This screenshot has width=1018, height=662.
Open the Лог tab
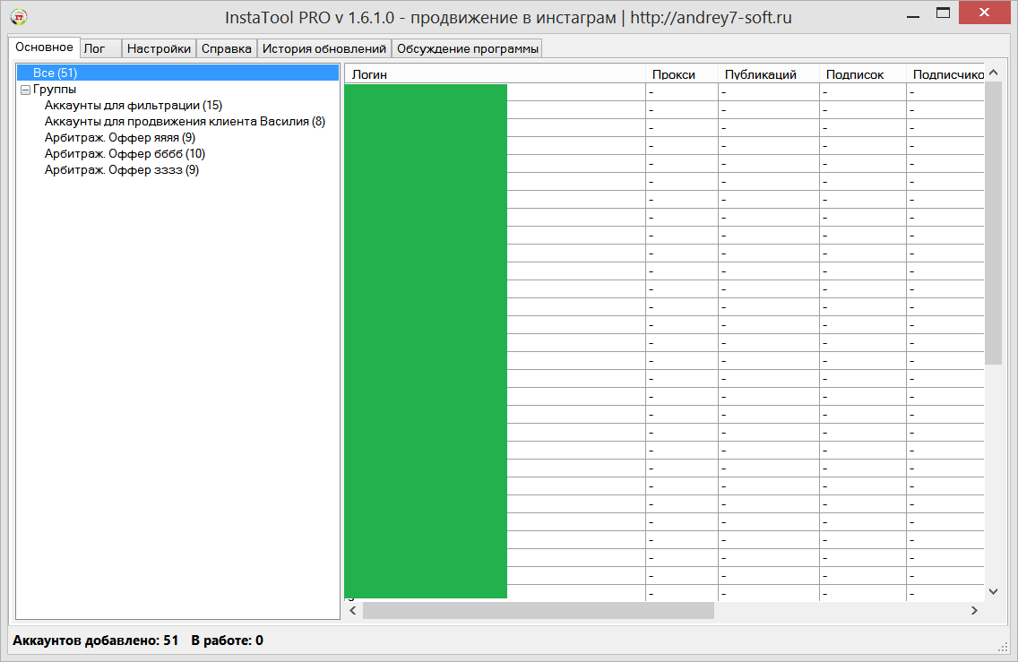100,48
